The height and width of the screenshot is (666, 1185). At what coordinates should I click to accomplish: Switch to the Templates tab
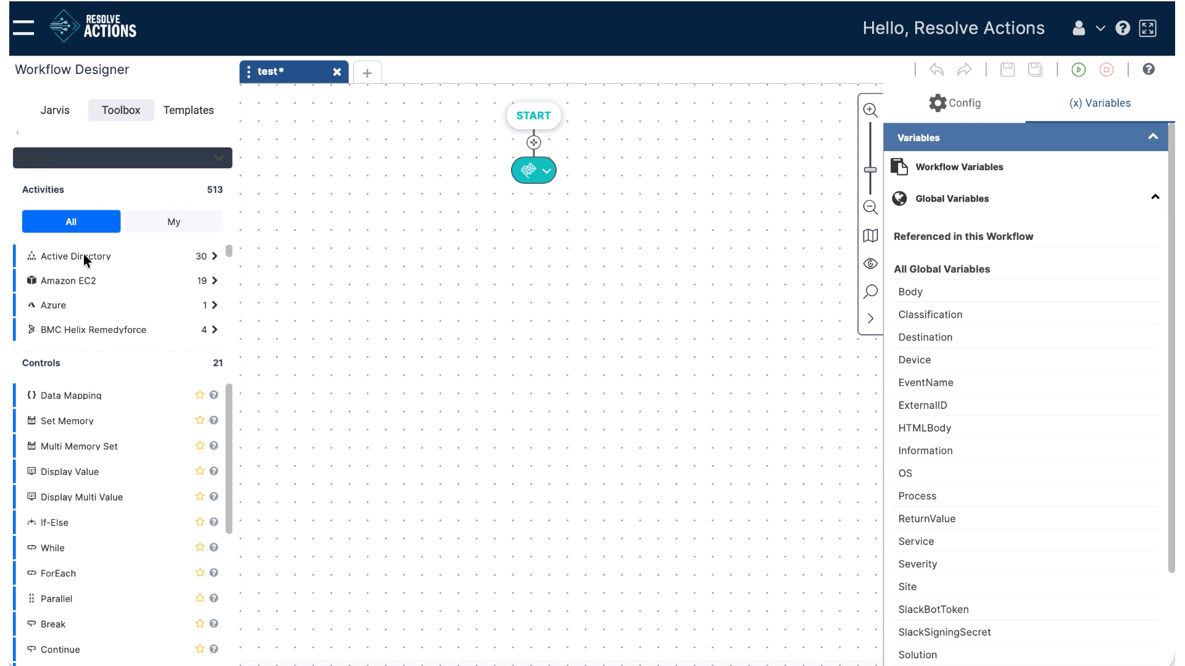point(188,110)
